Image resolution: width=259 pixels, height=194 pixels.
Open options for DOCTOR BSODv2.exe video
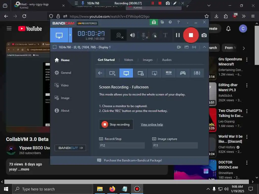(247, 163)
